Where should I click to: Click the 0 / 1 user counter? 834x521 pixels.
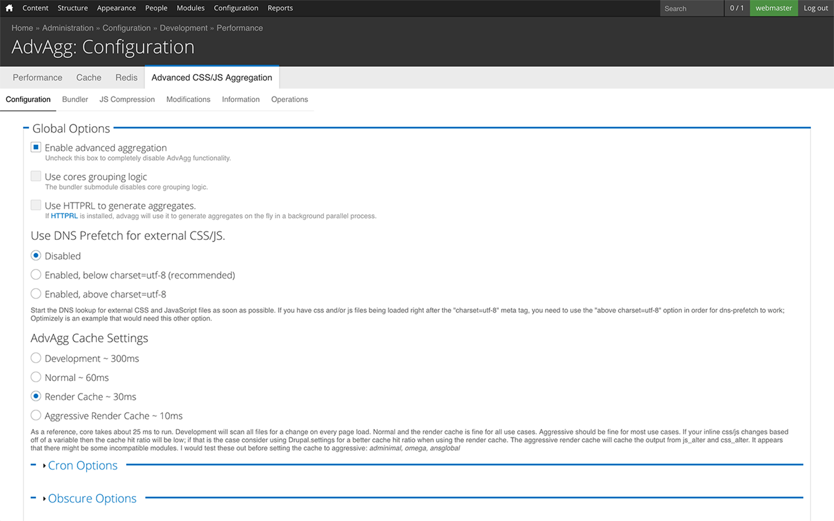[737, 8]
